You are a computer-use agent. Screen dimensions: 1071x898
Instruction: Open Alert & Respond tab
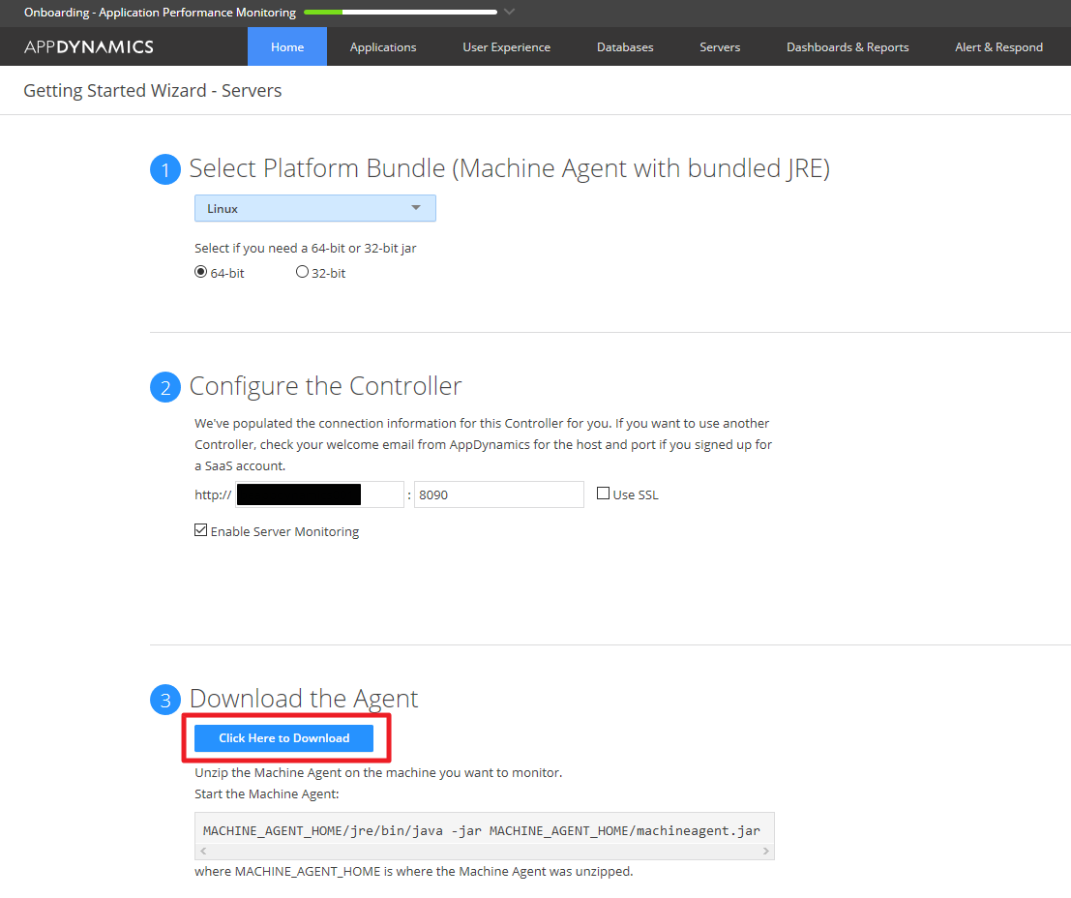point(997,46)
